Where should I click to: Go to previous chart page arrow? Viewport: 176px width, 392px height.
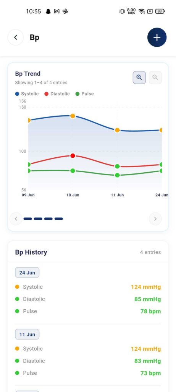[16, 219]
